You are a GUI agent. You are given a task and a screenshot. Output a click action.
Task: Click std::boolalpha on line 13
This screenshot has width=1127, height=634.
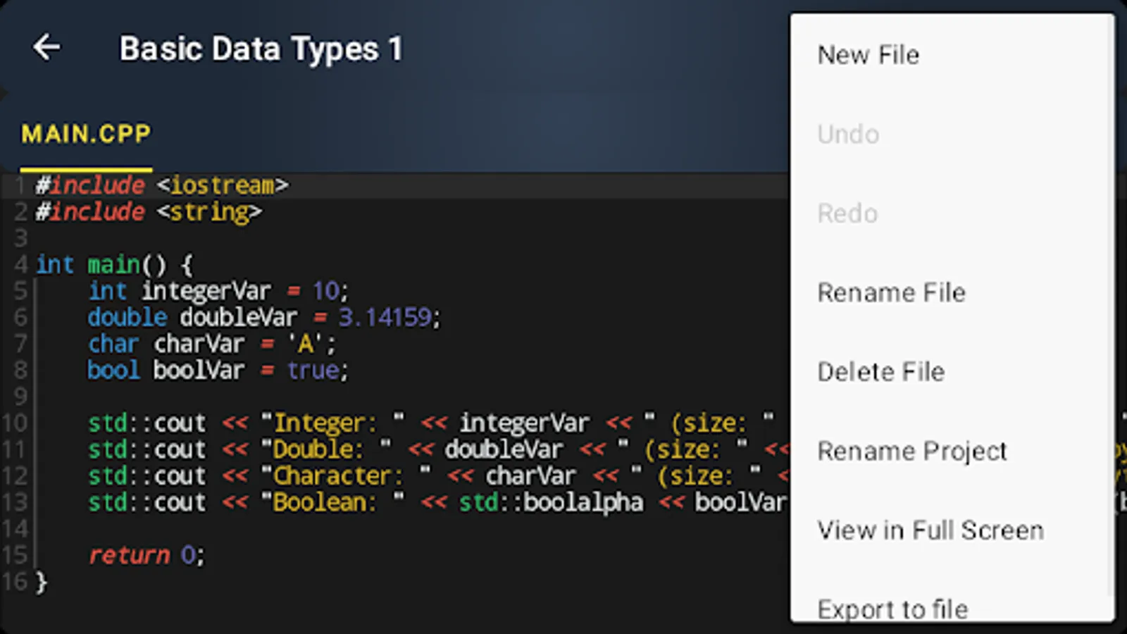552,502
